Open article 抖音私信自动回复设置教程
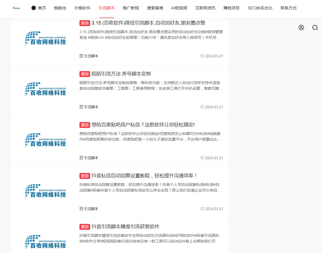This screenshot has height=253, width=322. coord(144,176)
